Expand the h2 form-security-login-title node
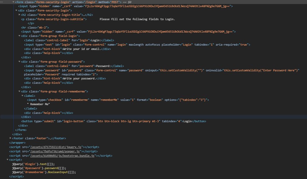307x179 pixels. [19, 15]
